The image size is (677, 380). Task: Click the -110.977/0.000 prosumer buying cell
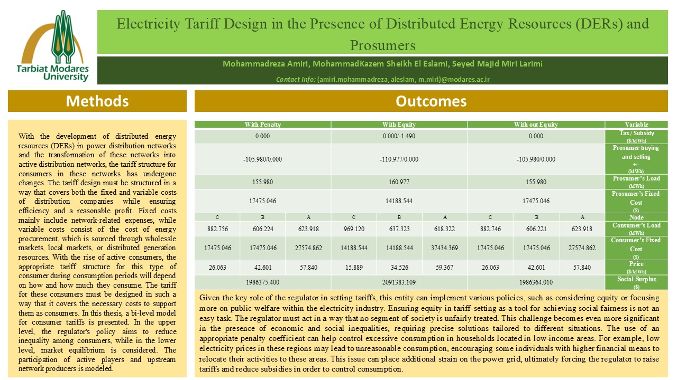click(399, 159)
